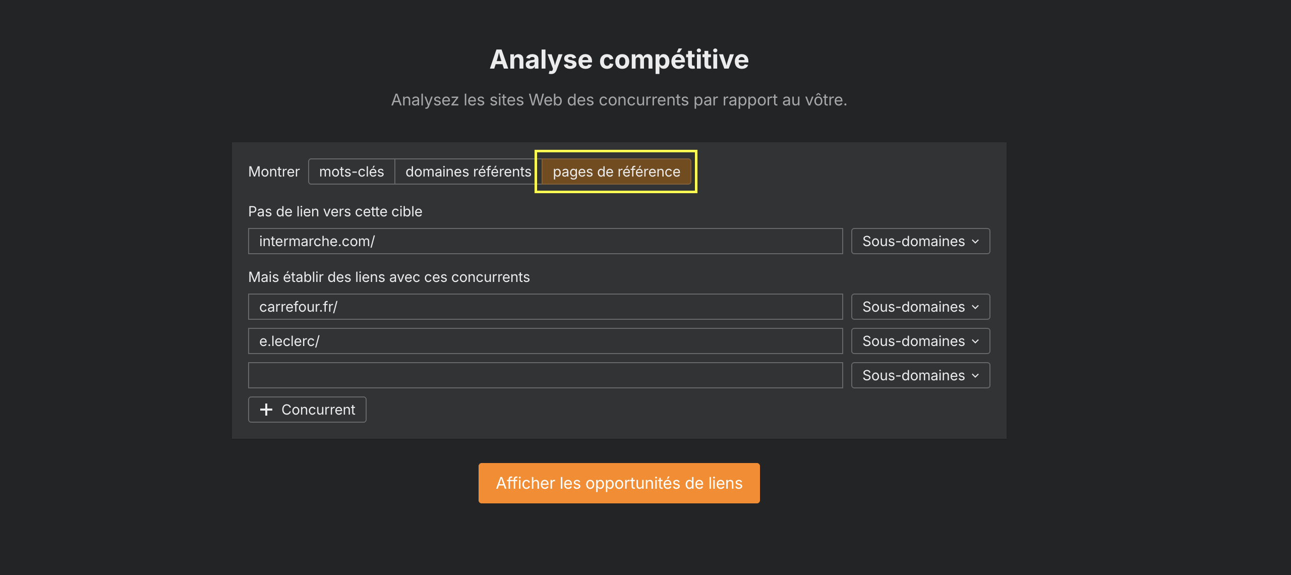This screenshot has width=1291, height=575.
Task: Open the Sous-domaines dropdown next to carrefour.fr
Action: coord(920,307)
